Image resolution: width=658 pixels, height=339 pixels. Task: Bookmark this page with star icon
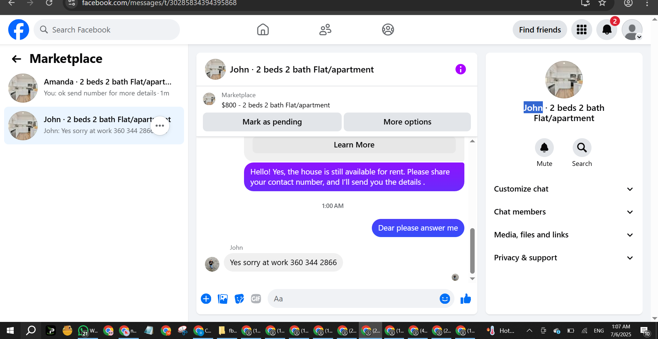(602, 3)
